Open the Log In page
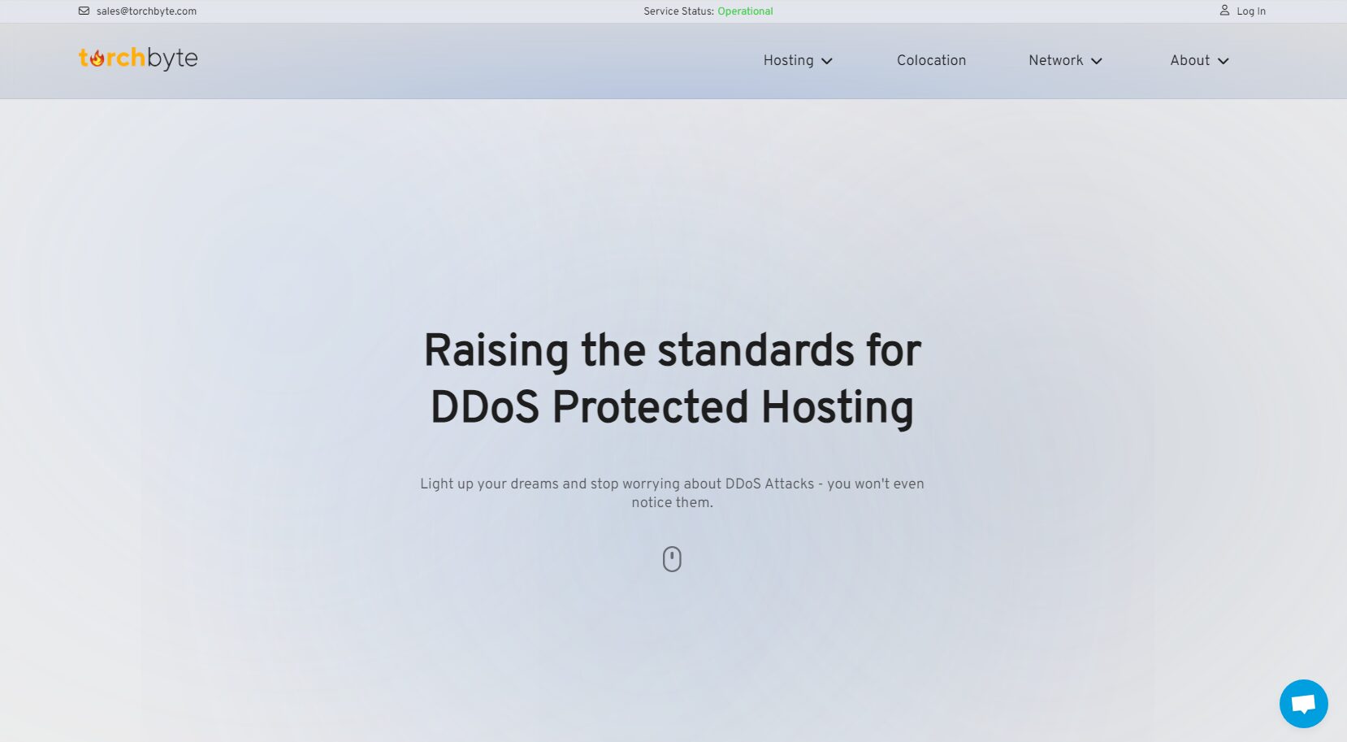This screenshot has height=742, width=1347. 1250,11
